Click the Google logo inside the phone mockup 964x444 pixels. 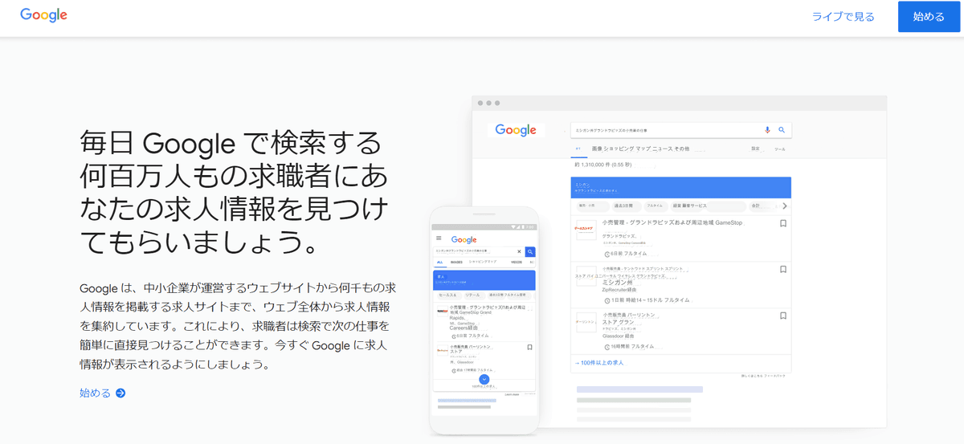(x=464, y=239)
